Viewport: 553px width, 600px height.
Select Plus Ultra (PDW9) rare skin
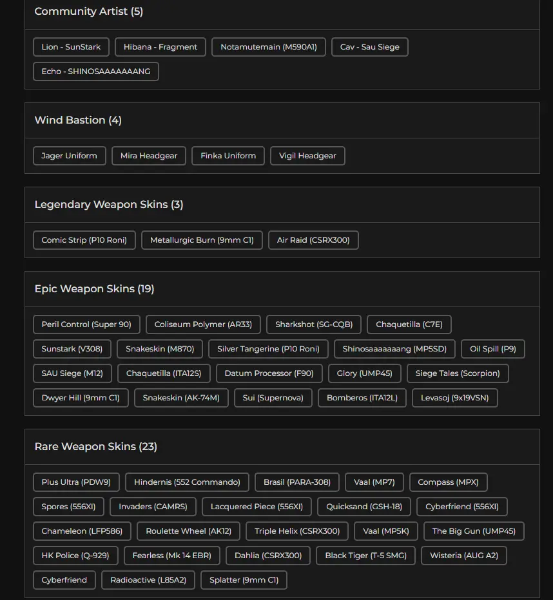pos(76,482)
